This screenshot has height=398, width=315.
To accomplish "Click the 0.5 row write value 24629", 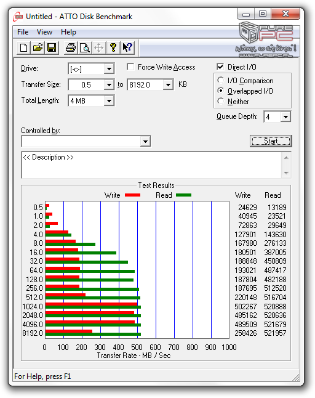I will [247, 208].
